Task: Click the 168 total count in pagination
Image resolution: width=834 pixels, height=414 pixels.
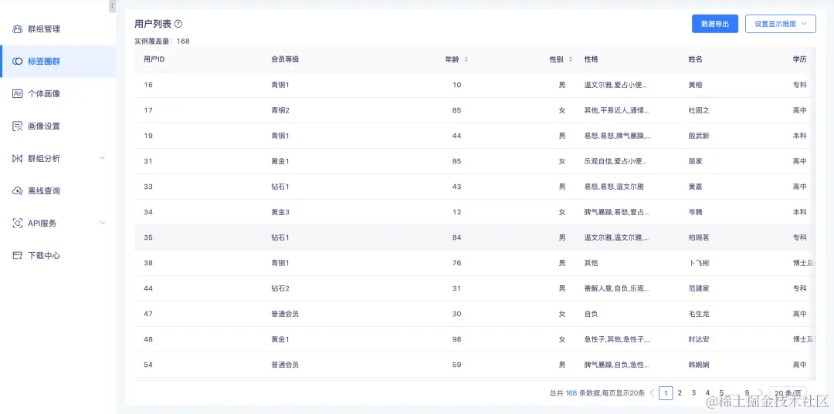Action: (x=571, y=393)
